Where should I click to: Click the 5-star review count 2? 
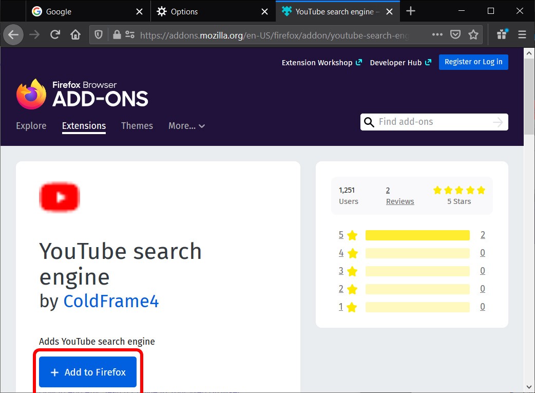pyautogui.click(x=483, y=235)
